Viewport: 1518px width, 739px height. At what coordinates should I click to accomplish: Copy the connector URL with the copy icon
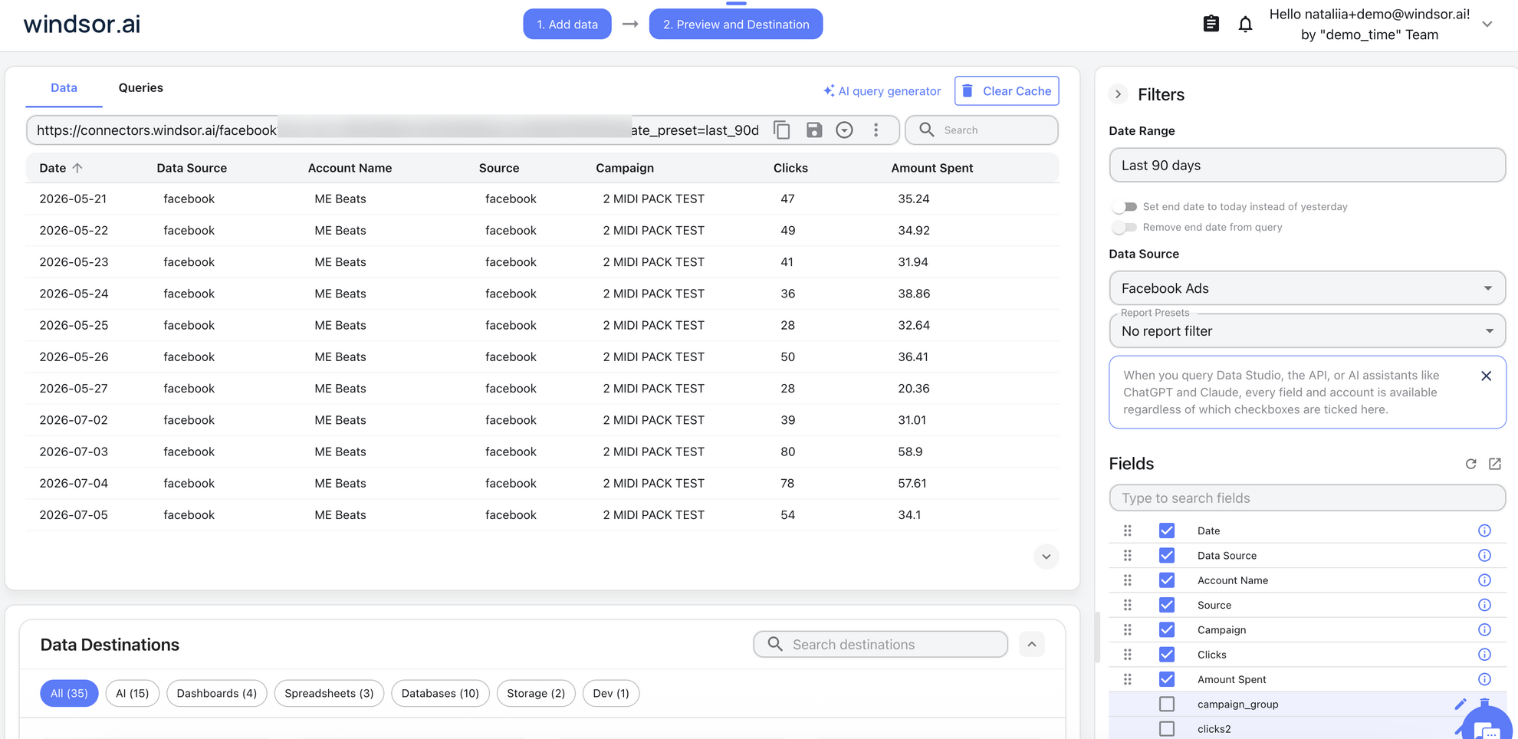tap(781, 130)
